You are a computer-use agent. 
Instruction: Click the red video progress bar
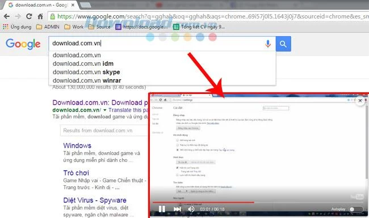(x=203, y=202)
